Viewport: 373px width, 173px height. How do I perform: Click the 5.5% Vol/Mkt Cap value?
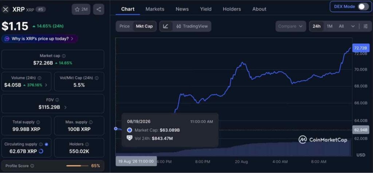tap(79, 85)
